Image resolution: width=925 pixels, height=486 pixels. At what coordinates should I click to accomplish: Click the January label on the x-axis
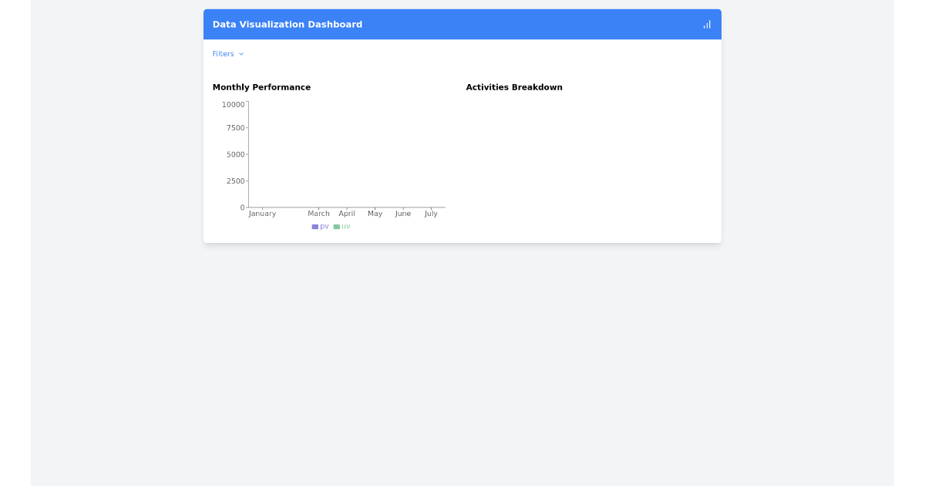[262, 214]
